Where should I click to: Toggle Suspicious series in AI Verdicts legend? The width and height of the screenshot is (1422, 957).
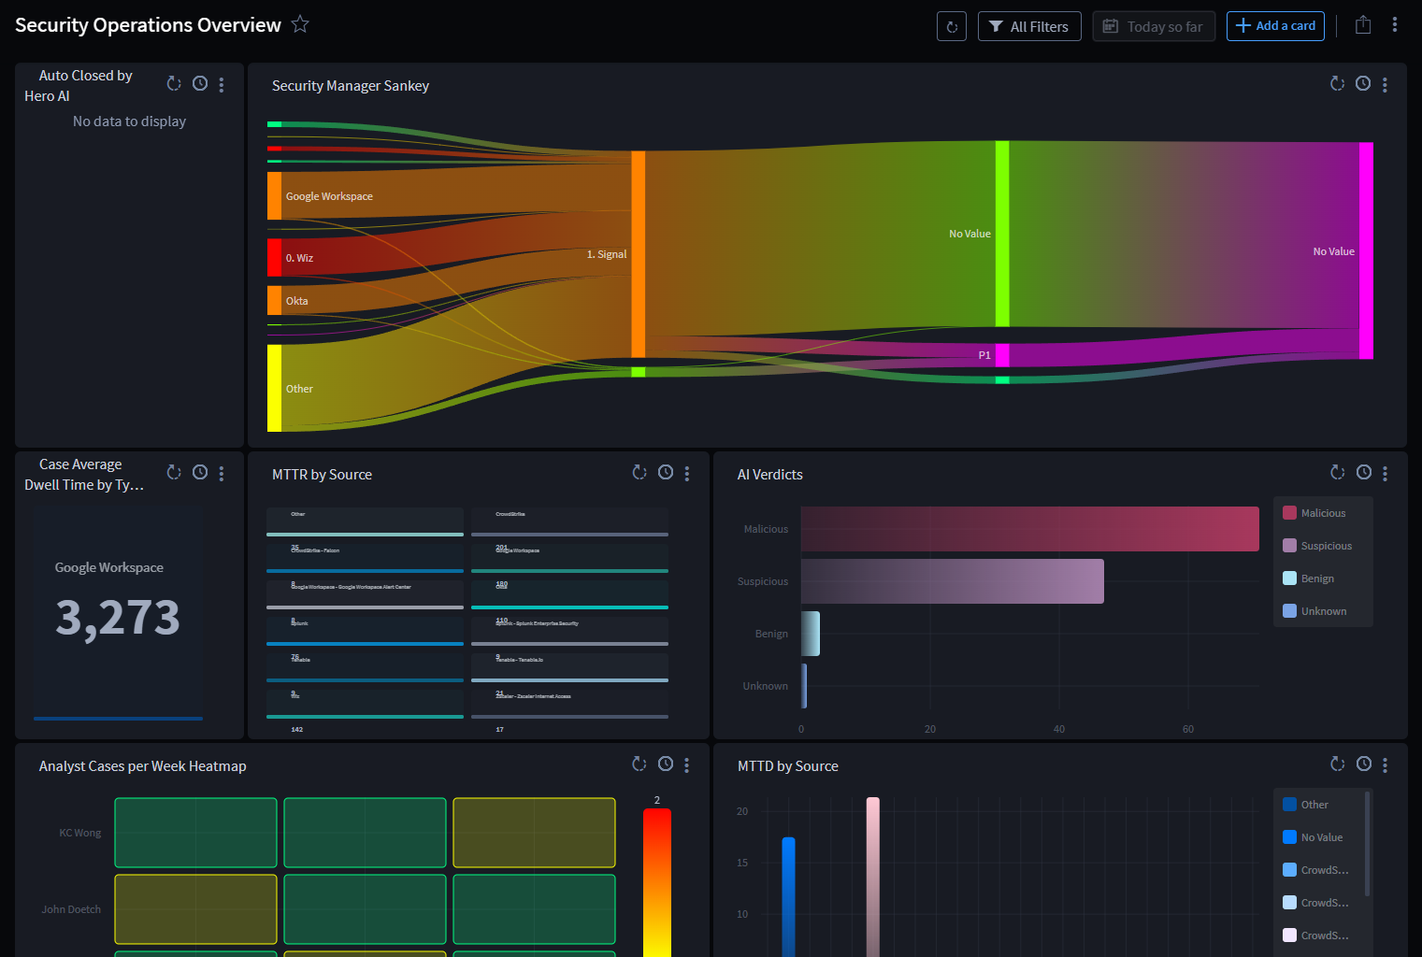[x=1317, y=546]
